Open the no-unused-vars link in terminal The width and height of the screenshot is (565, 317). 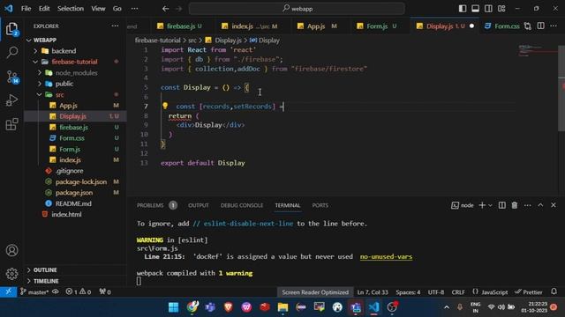click(x=386, y=256)
